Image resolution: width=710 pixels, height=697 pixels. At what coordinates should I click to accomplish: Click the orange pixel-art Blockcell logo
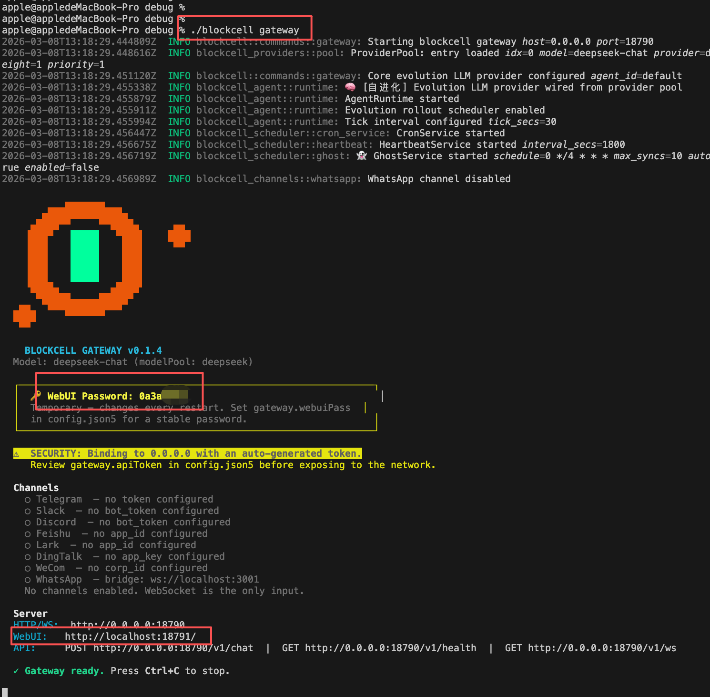tap(85, 258)
